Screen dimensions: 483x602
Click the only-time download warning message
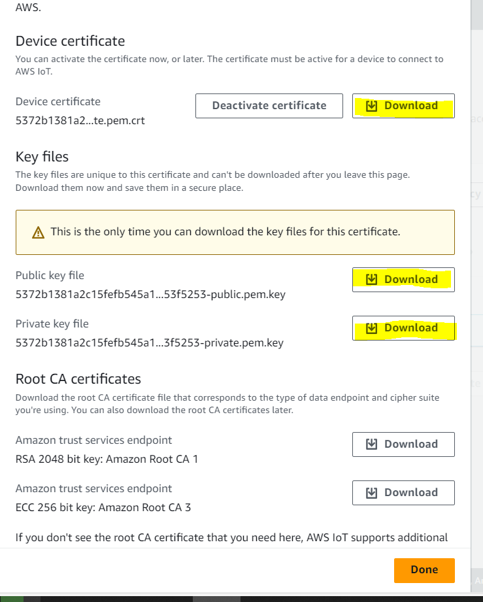tap(225, 232)
